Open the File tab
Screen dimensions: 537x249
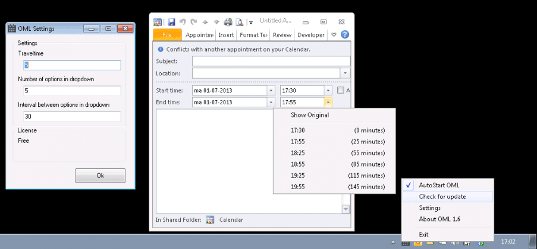[167, 35]
